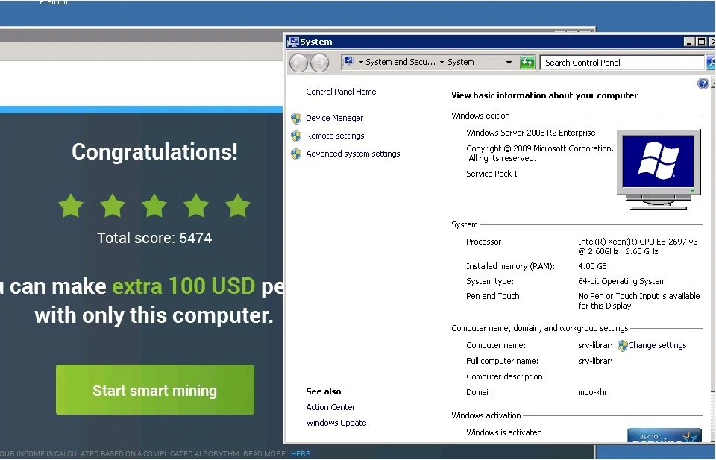Click 'Total score: 5474' text
This screenshot has width=716, height=460.
154,238
